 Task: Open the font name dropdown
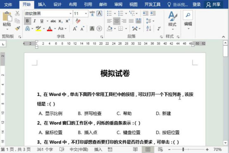pyautogui.click(x=70, y=14)
